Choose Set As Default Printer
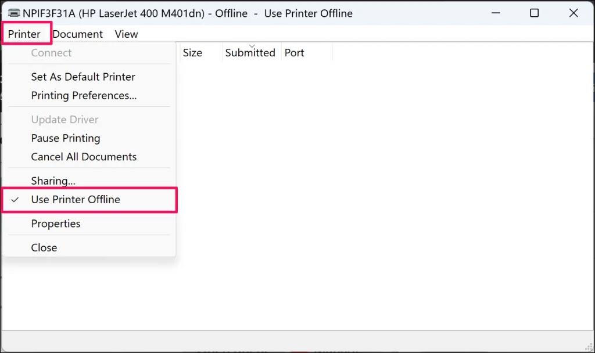Screen dimensions: 595x353 [89, 77]
